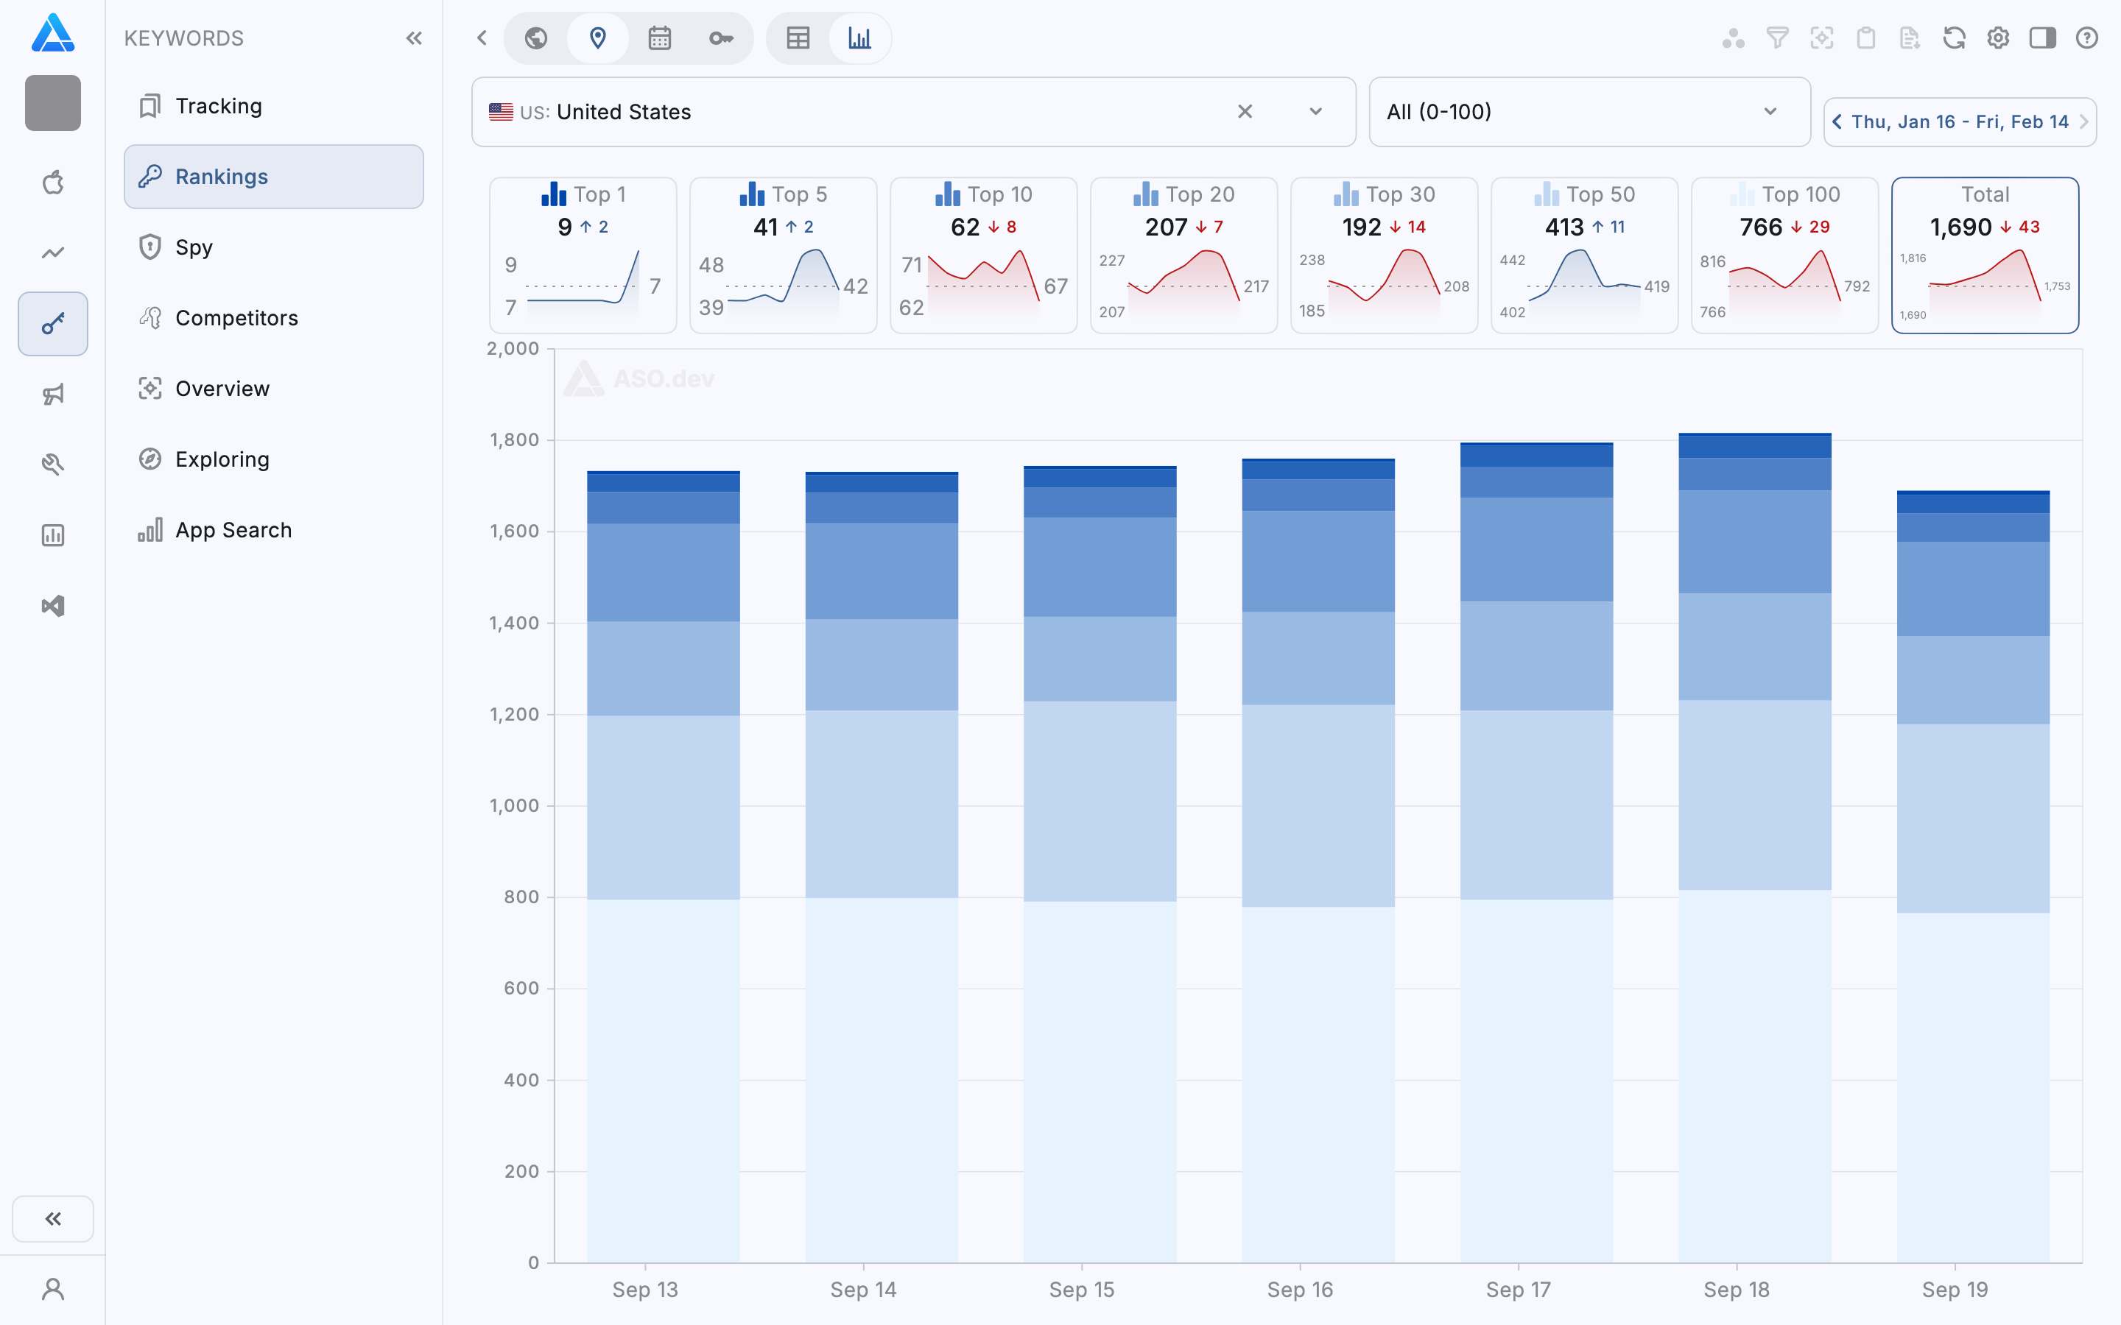The image size is (2121, 1325).
Task: Switch to calendar view icon
Action: [659, 38]
